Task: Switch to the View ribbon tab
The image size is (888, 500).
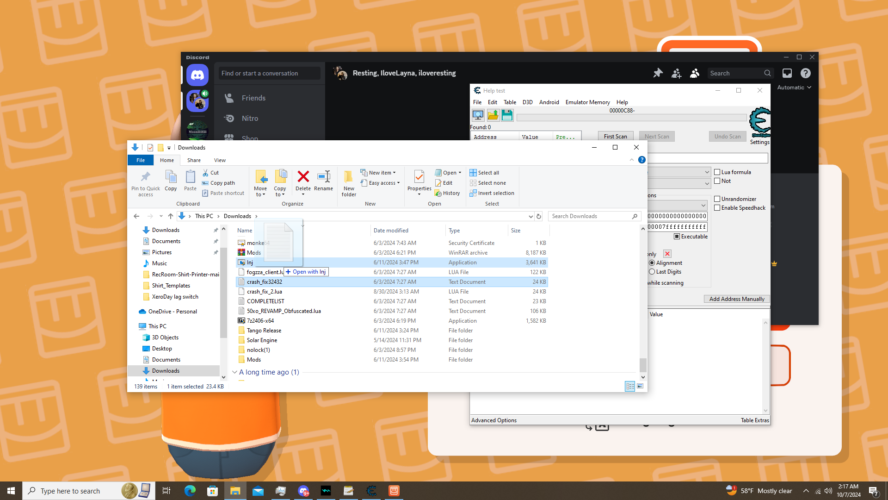Action: point(220,160)
